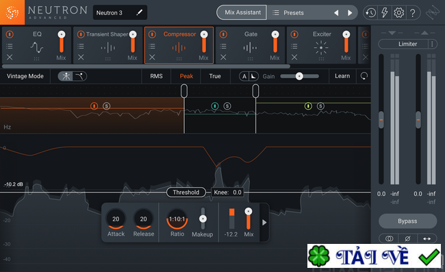Bypass the teal mid band

215,106
